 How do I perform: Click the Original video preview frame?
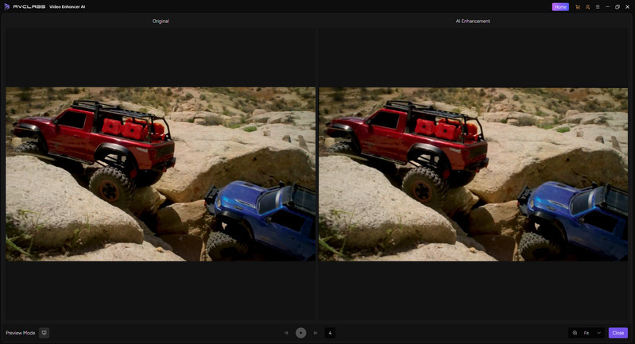(x=161, y=174)
